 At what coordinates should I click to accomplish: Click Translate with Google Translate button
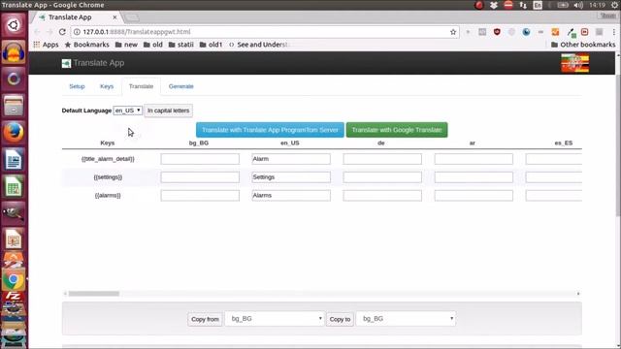pyautogui.click(x=397, y=130)
